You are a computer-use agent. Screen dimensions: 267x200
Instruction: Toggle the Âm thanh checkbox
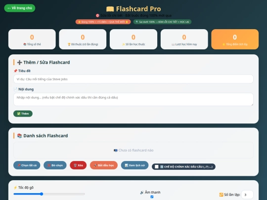coord(152,197)
